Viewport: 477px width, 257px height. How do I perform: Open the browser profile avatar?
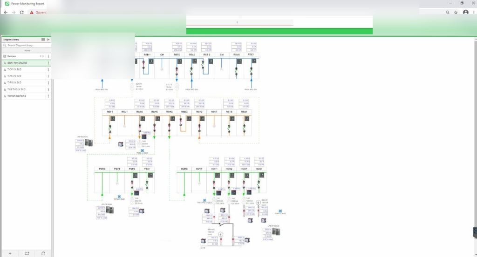point(466,13)
